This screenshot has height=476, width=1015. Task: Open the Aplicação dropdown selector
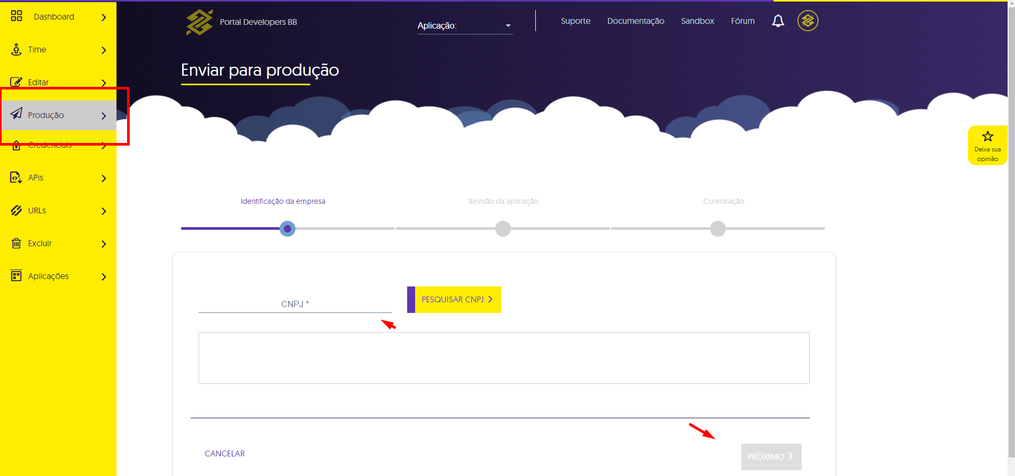465,25
